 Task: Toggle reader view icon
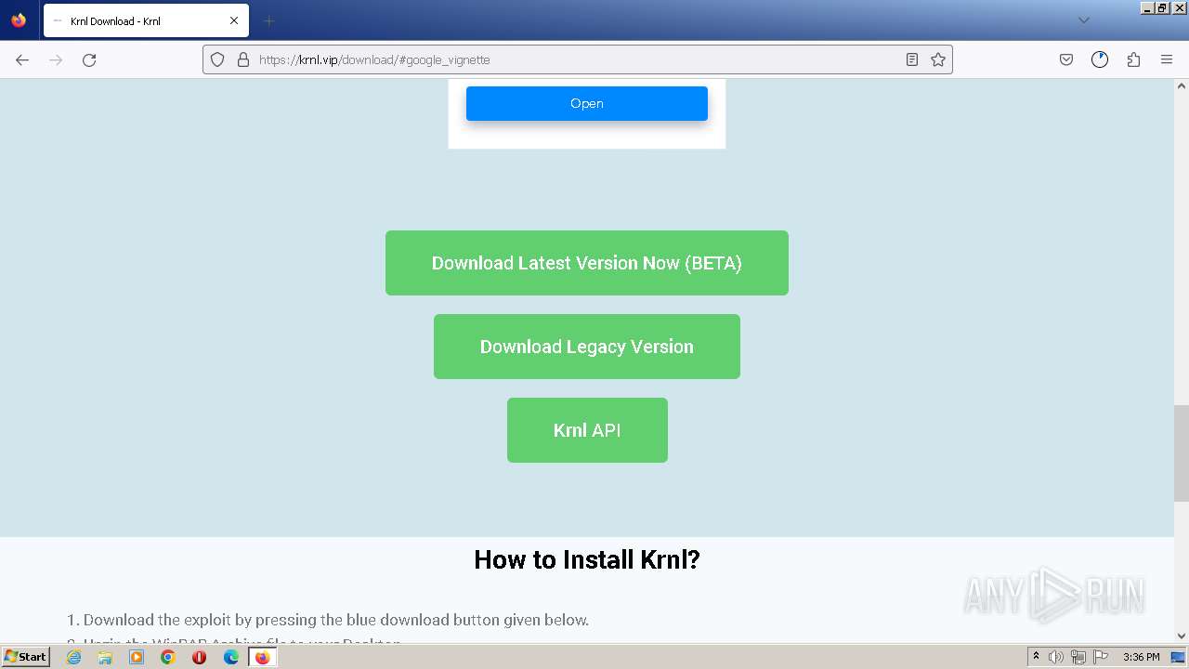click(912, 59)
